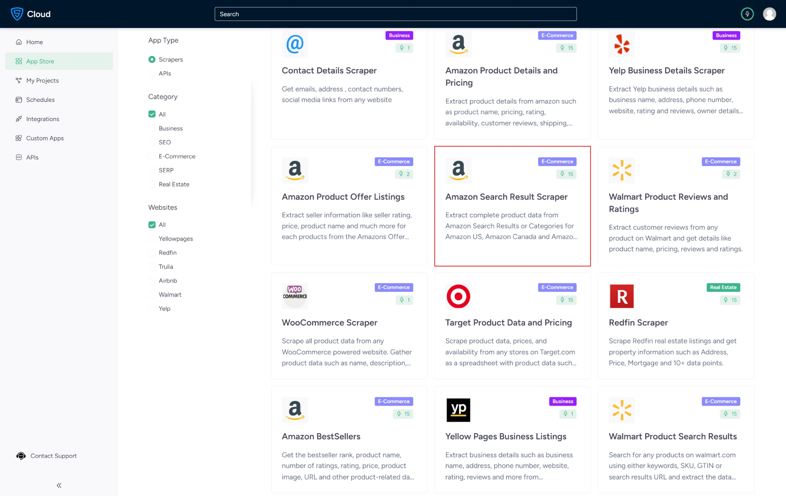The width and height of the screenshot is (786, 496).
Task: Click Amazon logo on Amazon Product Details card
Action: pos(458,44)
